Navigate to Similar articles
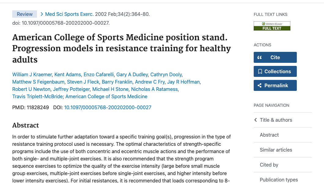This screenshot has height=183, width=324. (276, 150)
